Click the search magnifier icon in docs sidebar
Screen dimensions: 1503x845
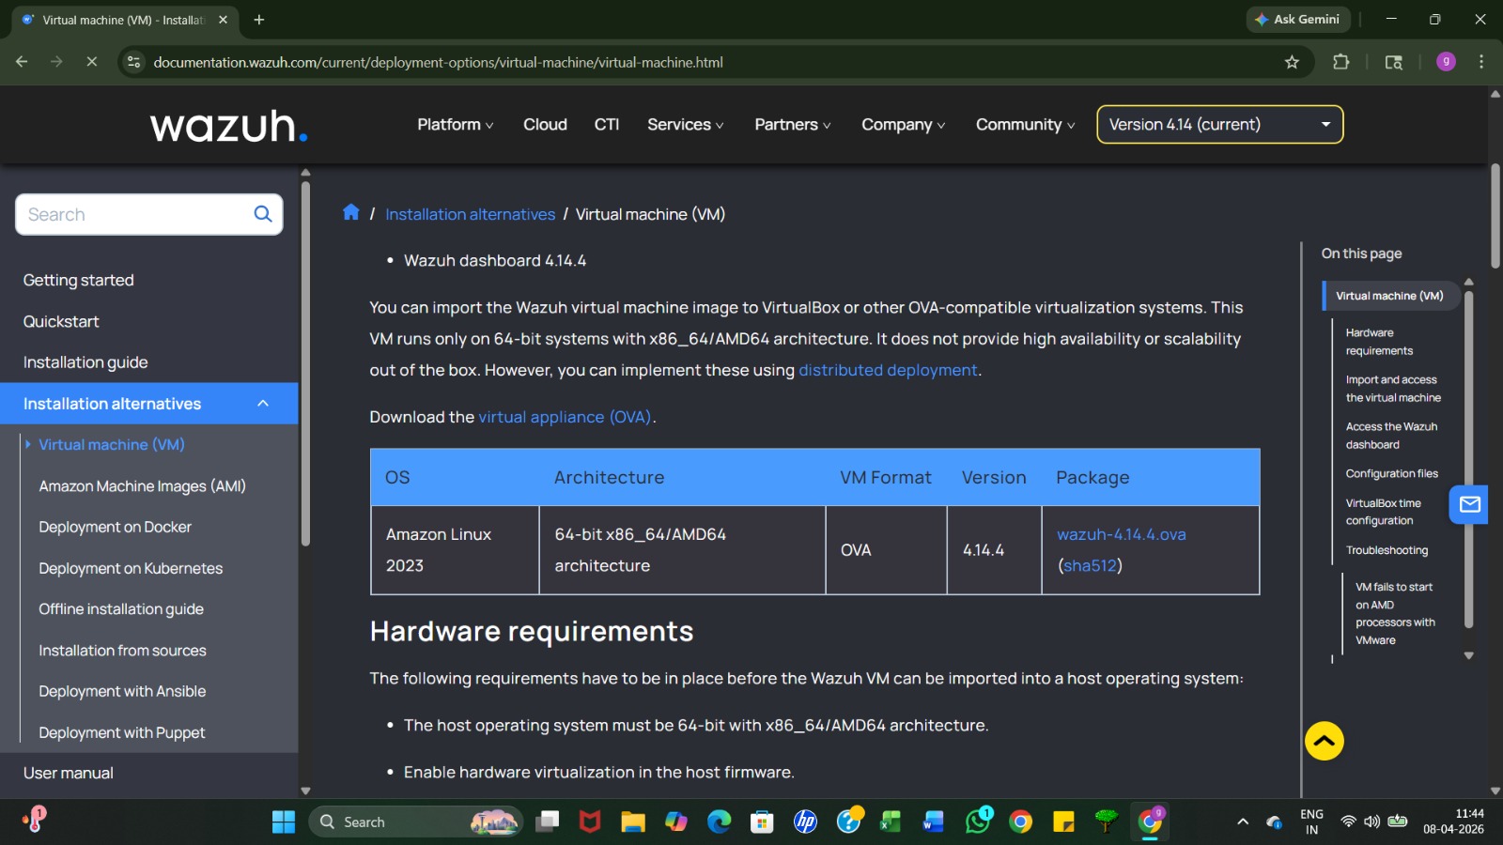pos(263,214)
